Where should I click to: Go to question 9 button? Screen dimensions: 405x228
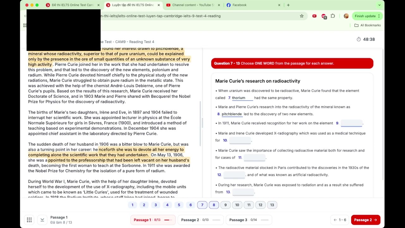[225, 205]
